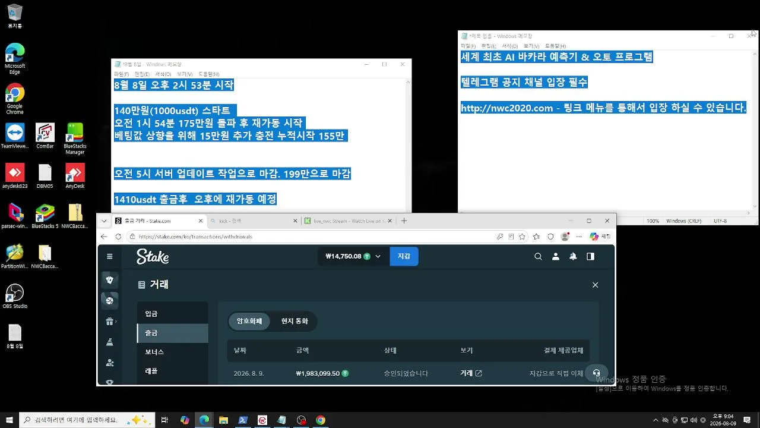Screen dimensions: 760x428
Task: Open 서식 menu in 제목 없음 Notepad
Action: [509, 46]
